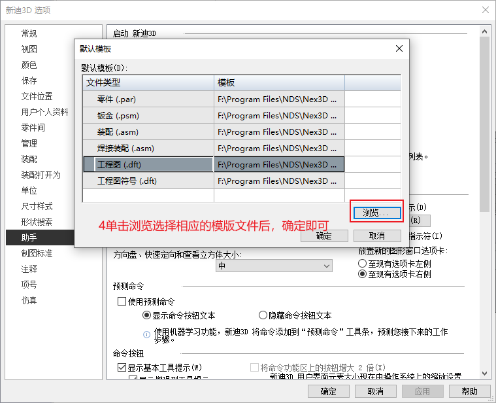Open the 文件位置 options category
496x403 pixels.
coord(37,96)
